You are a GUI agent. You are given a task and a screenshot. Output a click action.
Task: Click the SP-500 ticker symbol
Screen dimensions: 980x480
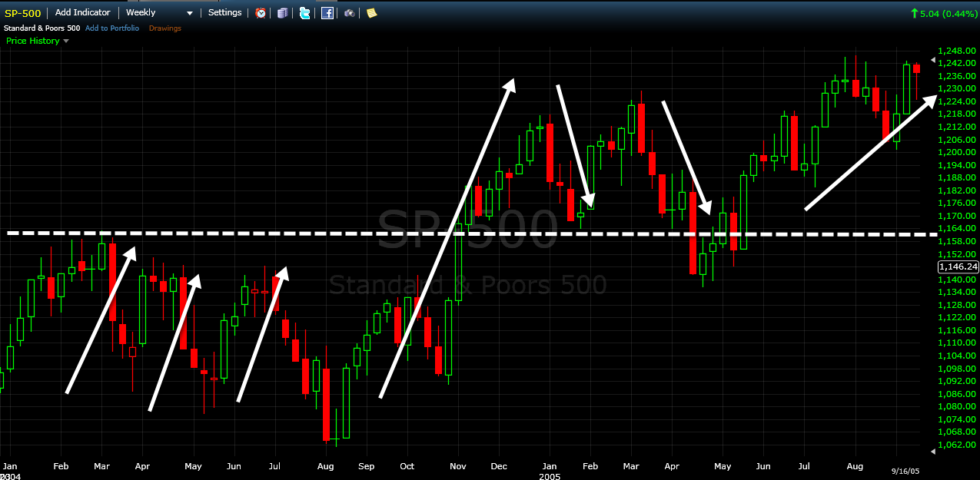(x=23, y=13)
